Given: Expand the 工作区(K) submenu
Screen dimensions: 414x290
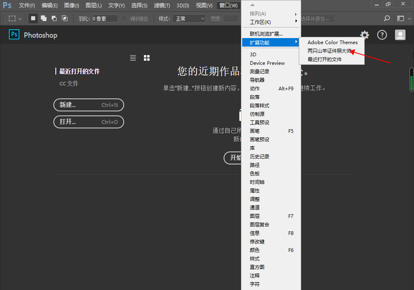Looking at the screenshot, I should tap(271, 22).
